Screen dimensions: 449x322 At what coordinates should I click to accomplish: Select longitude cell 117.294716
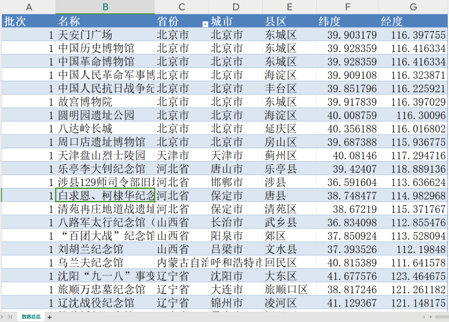[413, 155]
